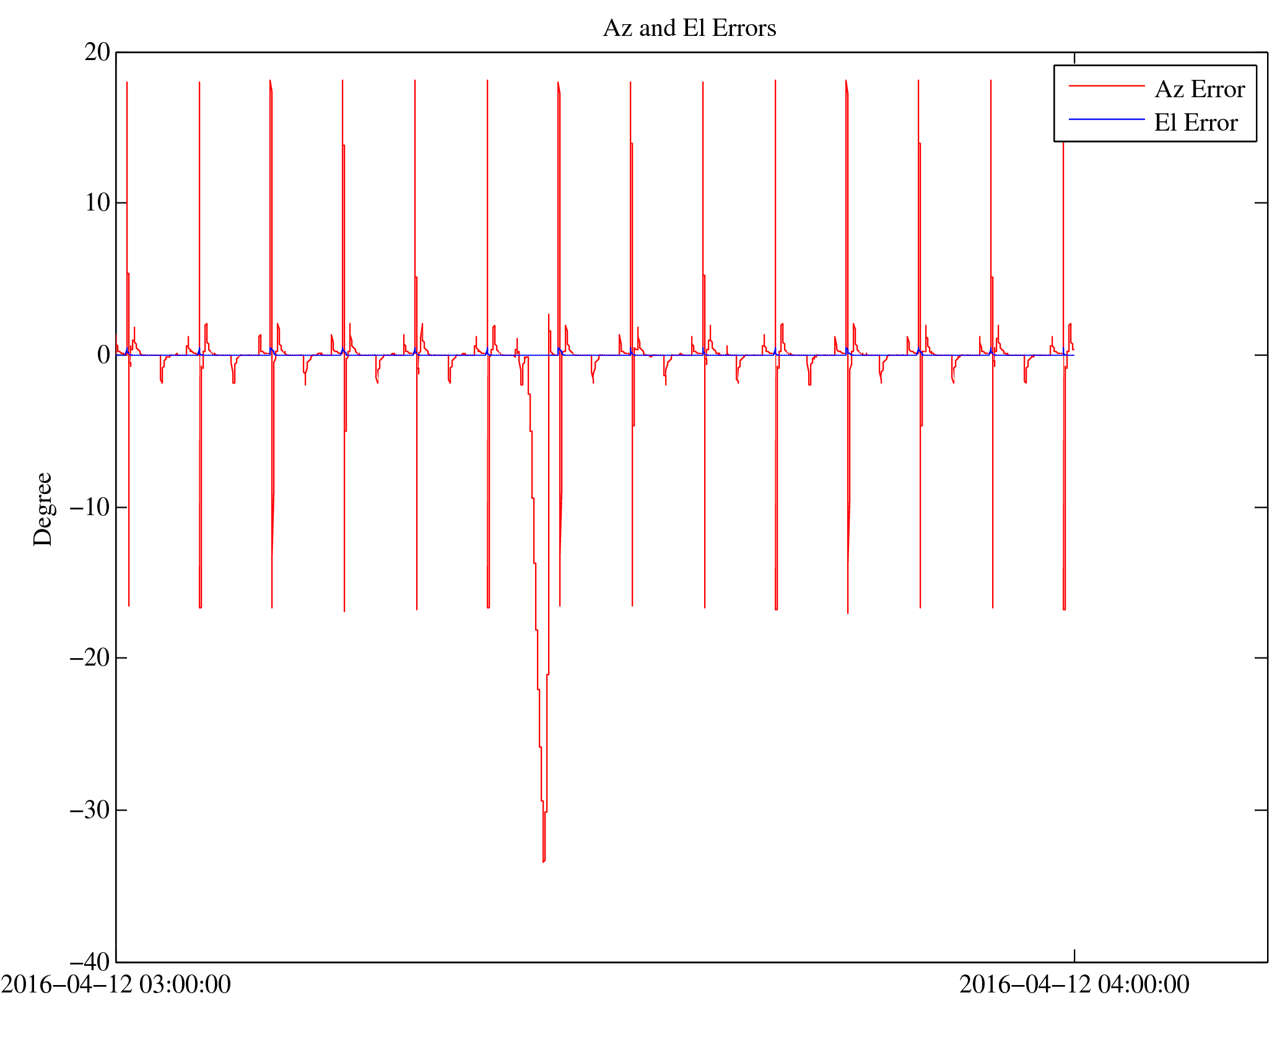
Task: Click the y-axis tick label −30
Action: pos(90,810)
